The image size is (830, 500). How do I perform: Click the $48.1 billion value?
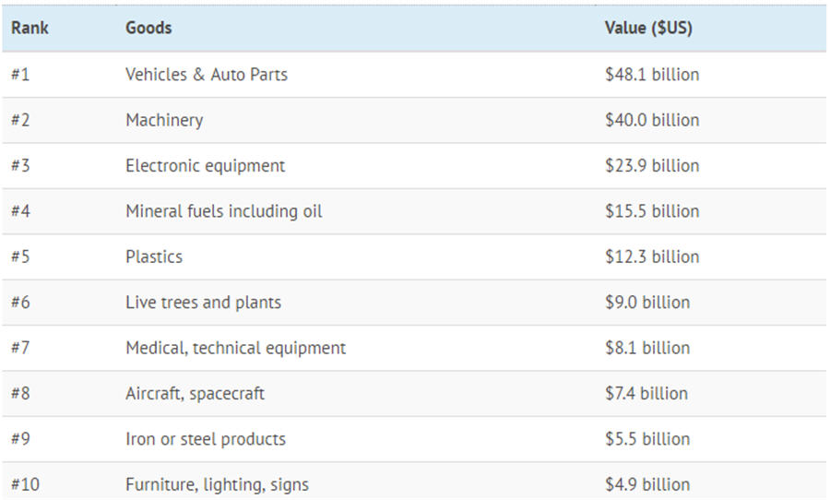click(652, 75)
